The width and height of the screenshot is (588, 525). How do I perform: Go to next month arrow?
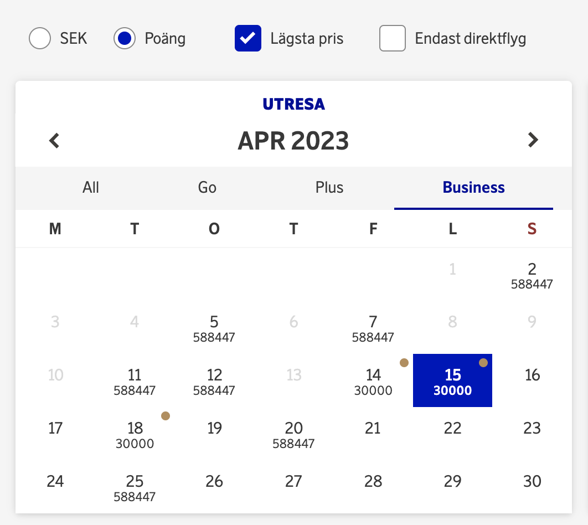[533, 141]
